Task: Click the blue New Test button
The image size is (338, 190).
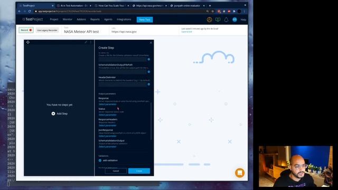Action: coord(145,20)
